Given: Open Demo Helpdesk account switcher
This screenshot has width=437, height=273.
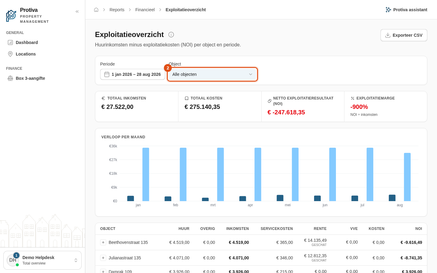Looking at the screenshot, I should point(42,260).
